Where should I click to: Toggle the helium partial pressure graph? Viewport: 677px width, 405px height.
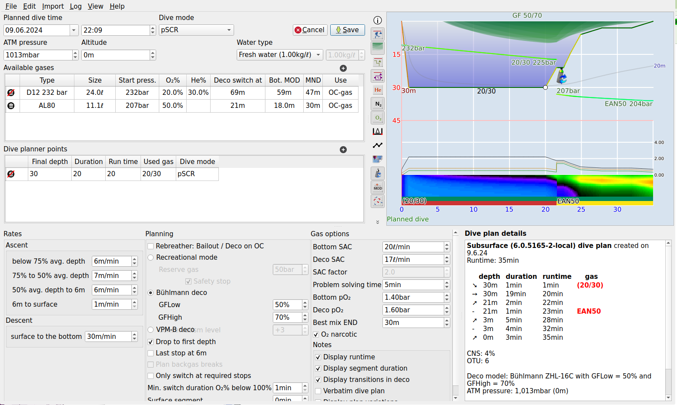[x=377, y=90]
